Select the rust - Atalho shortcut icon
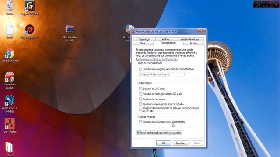280x157 pixels. click(10, 124)
